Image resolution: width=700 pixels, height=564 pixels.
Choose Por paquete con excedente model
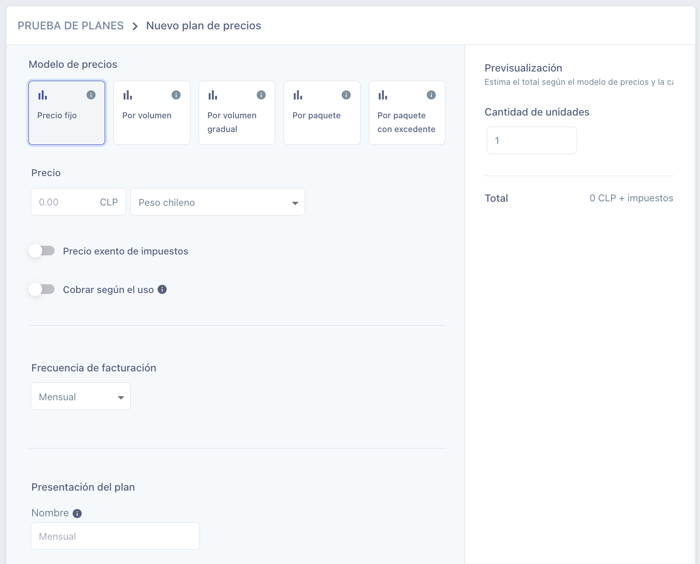[x=407, y=113]
